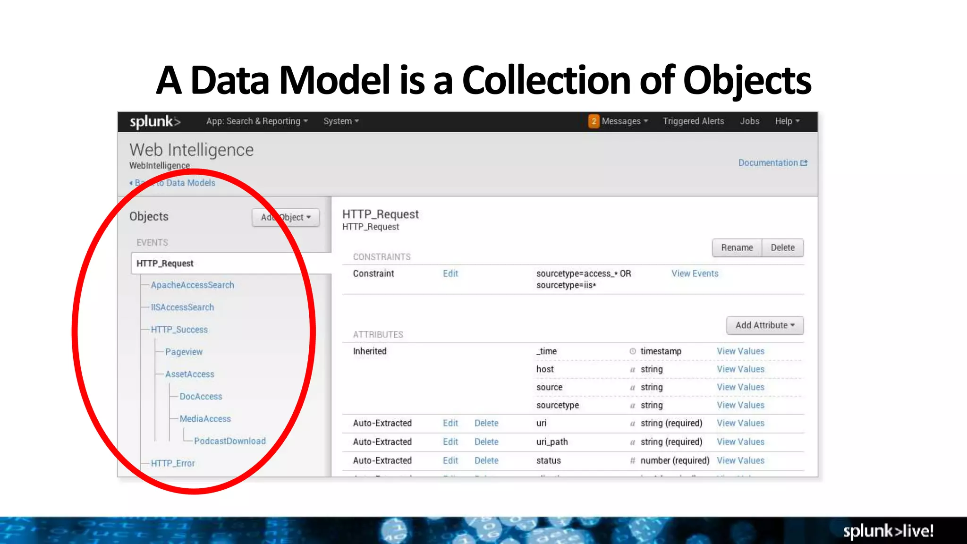Screen dimensions: 967x544
Task: Delete the uri_path attribute
Action: [x=486, y=442]
